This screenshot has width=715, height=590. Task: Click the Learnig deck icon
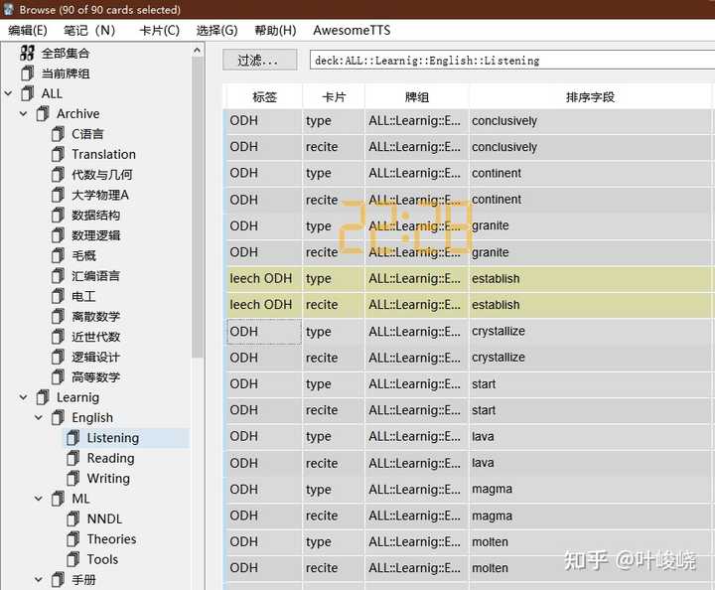(43, 397)
